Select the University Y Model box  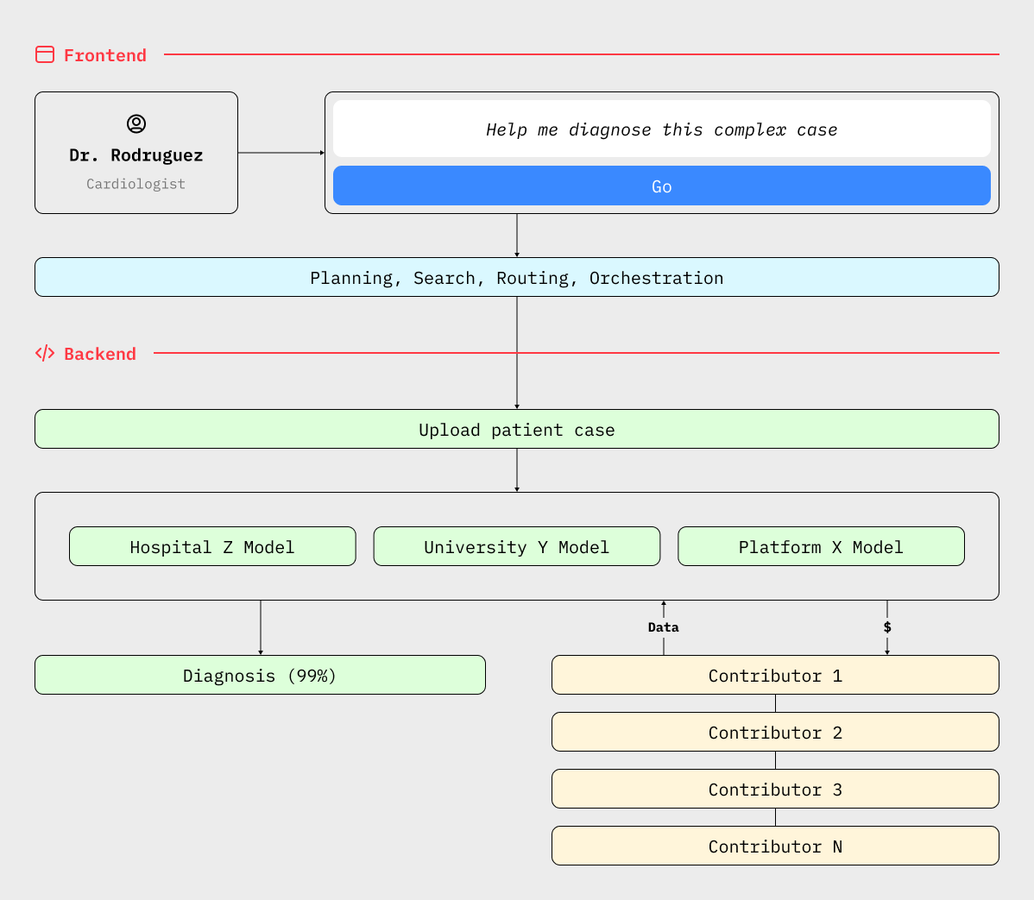[517, 546]
